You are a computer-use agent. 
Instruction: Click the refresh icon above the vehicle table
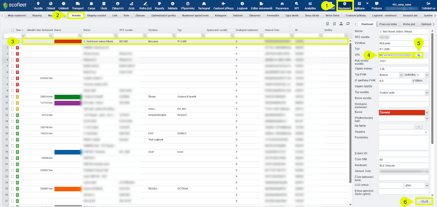(x=348, y=24)
